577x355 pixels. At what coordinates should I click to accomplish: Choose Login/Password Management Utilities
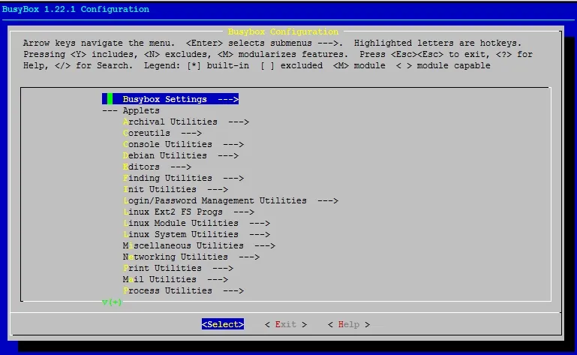click(x=231, y=200)
